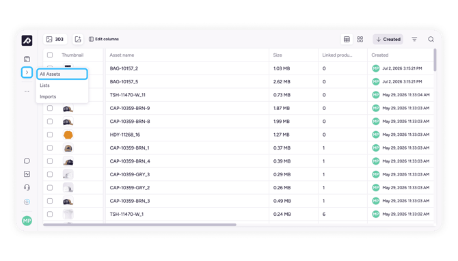This screenshot has height=261, width=458.
Task: Open the activity chart icon in sidebar
Action: pos(27,174)
